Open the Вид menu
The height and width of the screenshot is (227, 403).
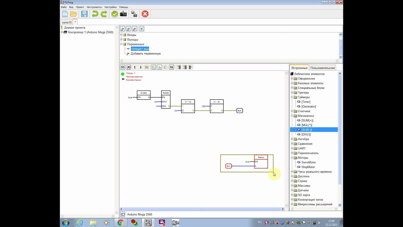coord(71,7)
